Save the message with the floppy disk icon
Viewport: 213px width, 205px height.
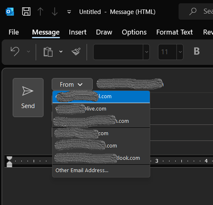(x=26, y=12)
